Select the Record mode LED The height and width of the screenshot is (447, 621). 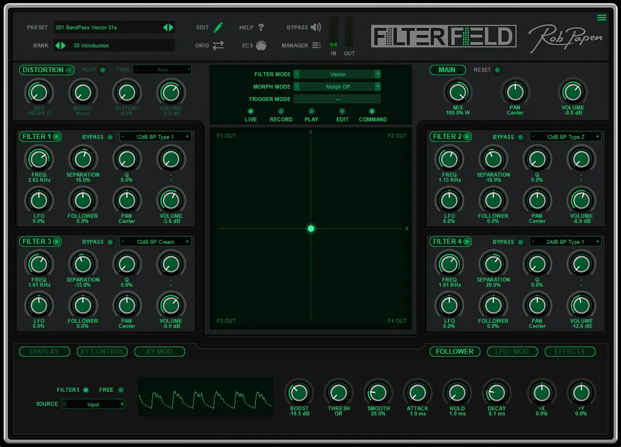point(281,111)
